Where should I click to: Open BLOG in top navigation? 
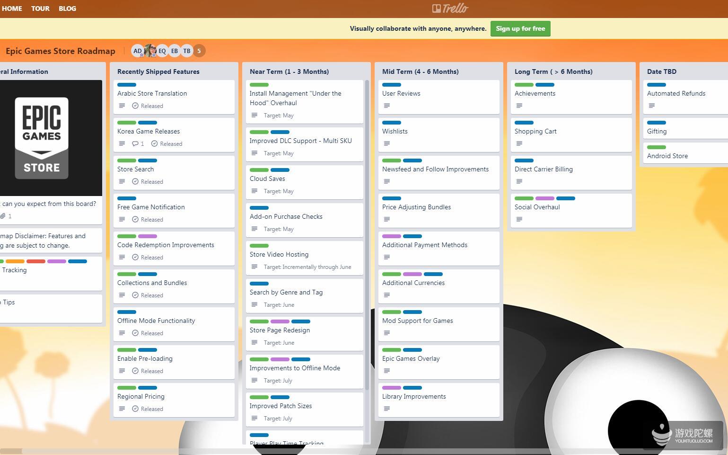[67, 9]
